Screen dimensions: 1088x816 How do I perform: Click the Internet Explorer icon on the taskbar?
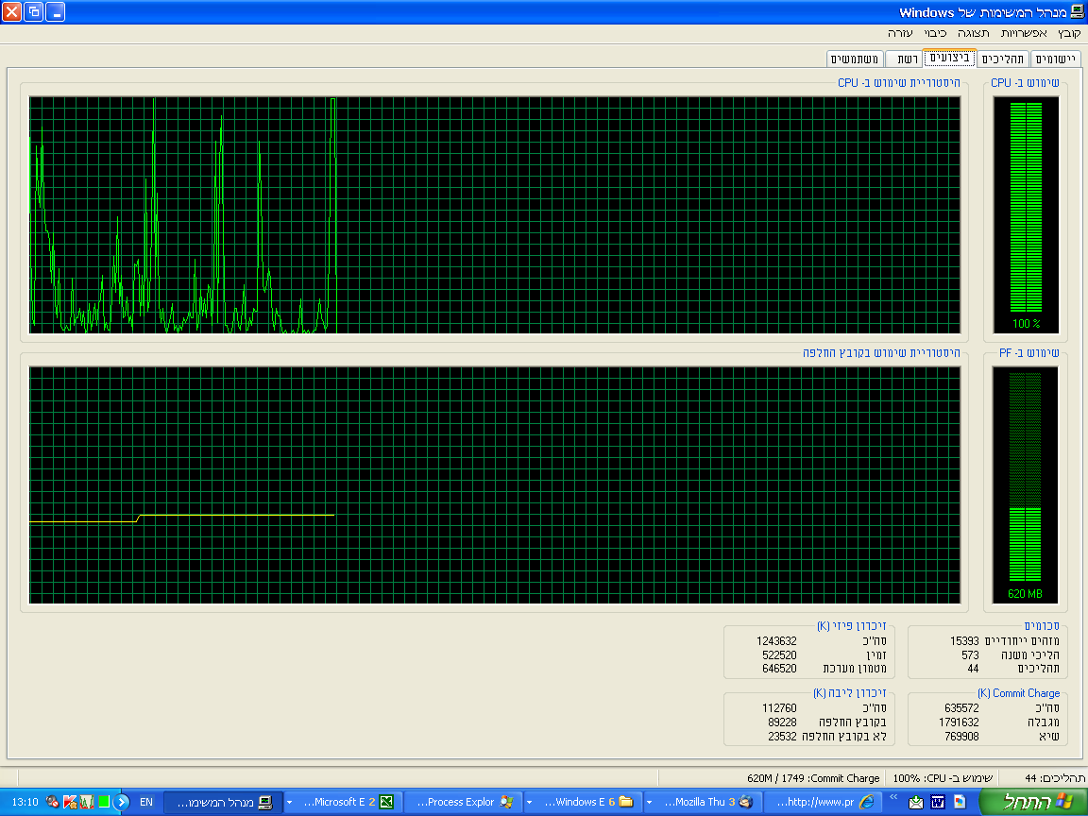[867, 802]
